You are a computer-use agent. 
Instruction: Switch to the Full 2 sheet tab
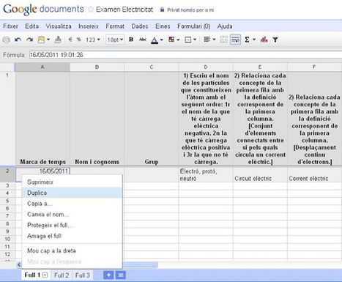click(x=62, y=275)
